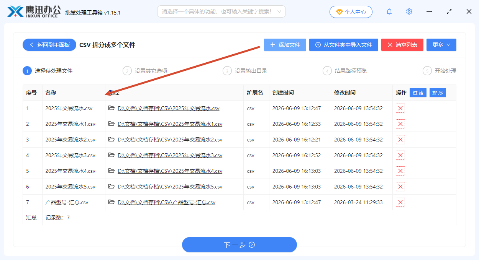Click 从文件夹中导入文件 button

pos(344,45)
